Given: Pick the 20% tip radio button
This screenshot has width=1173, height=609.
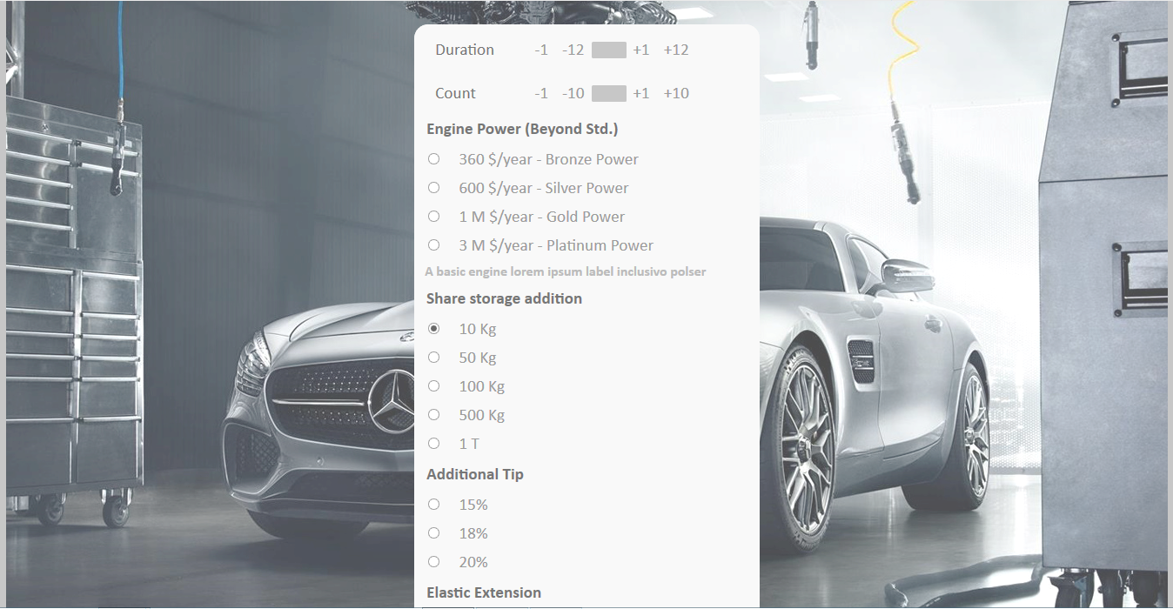Looking at the screenshot, I should 433,561.
